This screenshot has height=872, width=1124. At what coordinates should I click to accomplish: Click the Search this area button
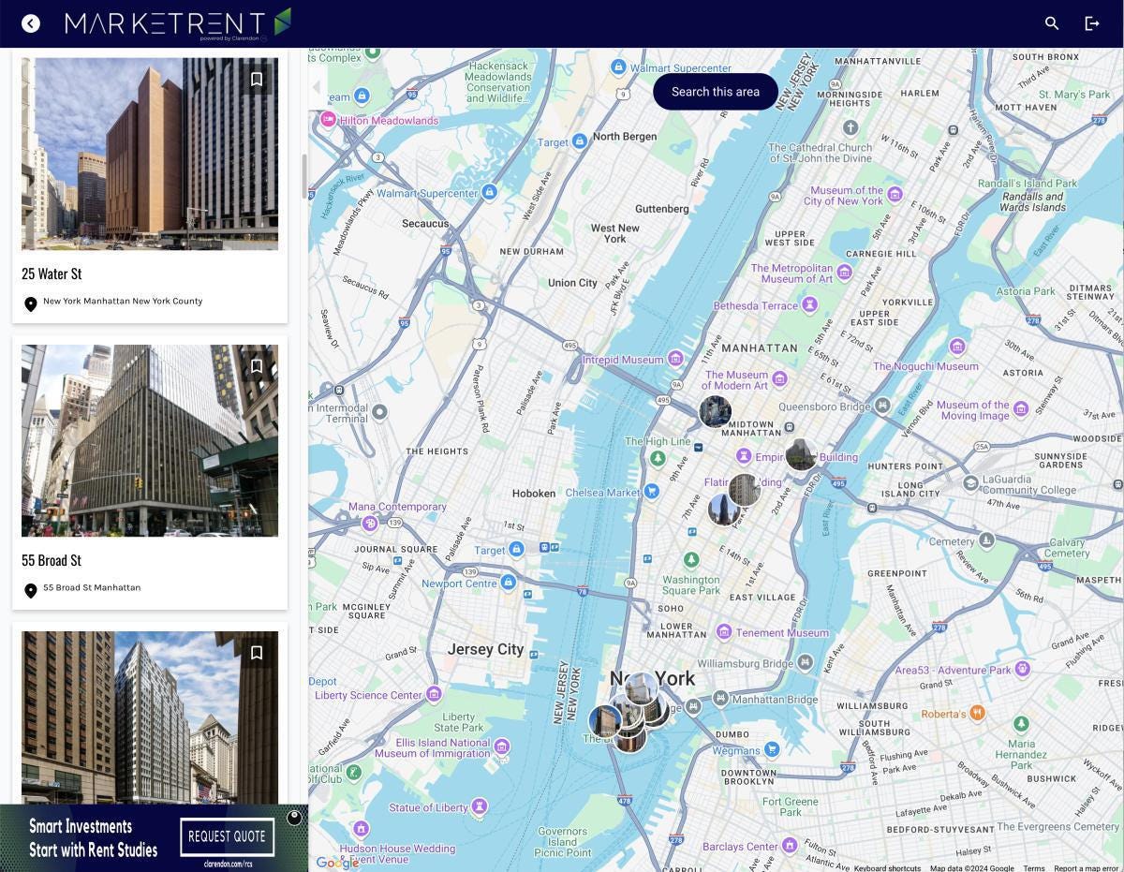[x=716, y=91]
